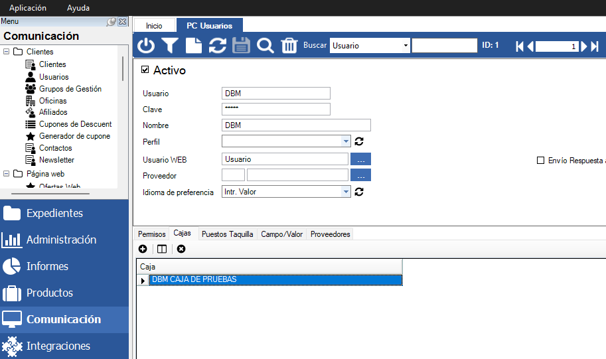606x359 pixels.
Task: Click the Nombre input field
Action: coord(296,125)
